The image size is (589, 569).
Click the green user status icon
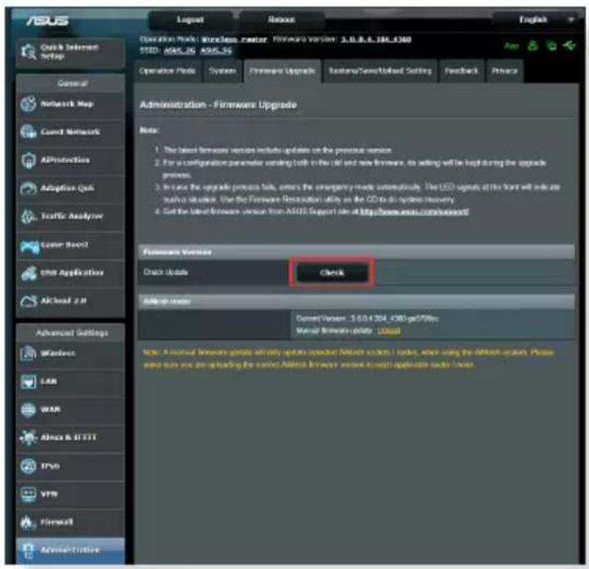tap(533, 46)
